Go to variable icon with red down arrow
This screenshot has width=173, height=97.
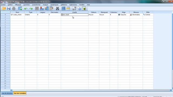click(x=42, y=8)
